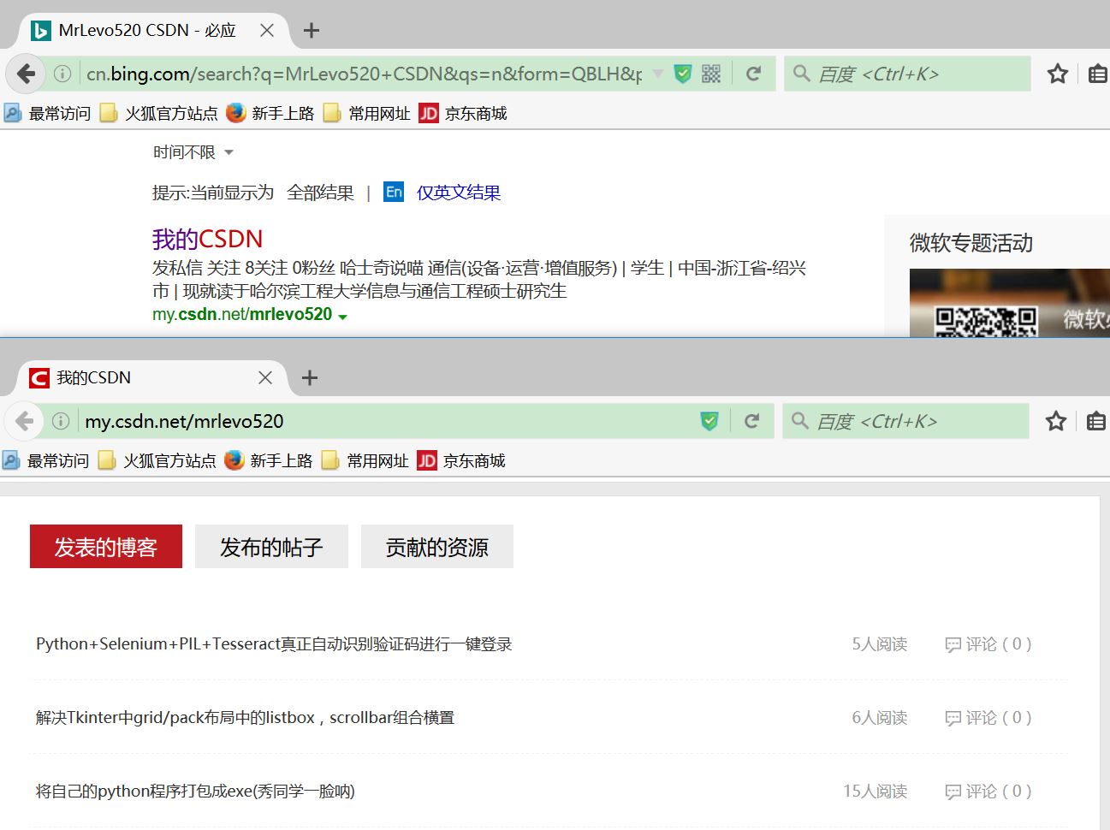The width and height of the screenshot is (1110, 830).
Task: Click the 6人阅读 count
Action: (x=880, y=718)
